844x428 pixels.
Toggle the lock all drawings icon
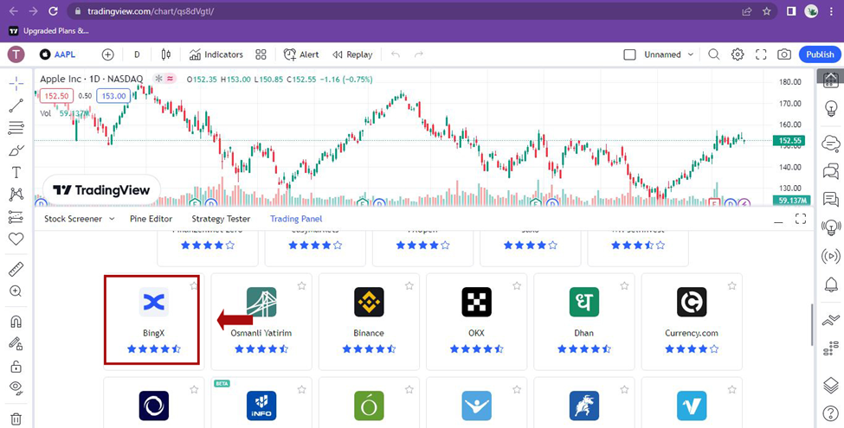[x=16, y=367]
